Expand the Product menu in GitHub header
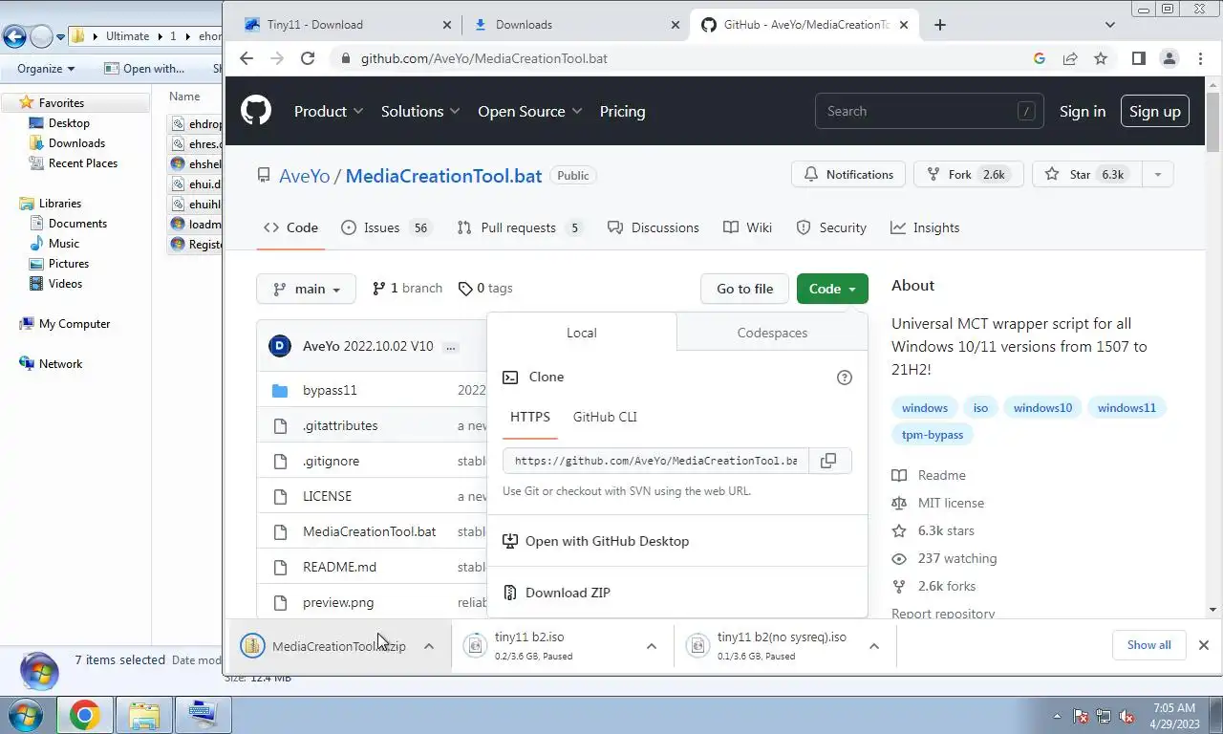 [329, 111]
